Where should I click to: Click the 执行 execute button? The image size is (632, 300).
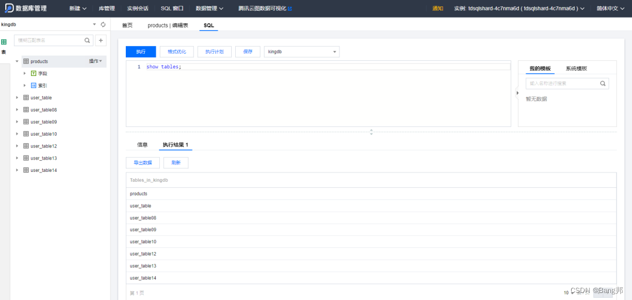140,51
